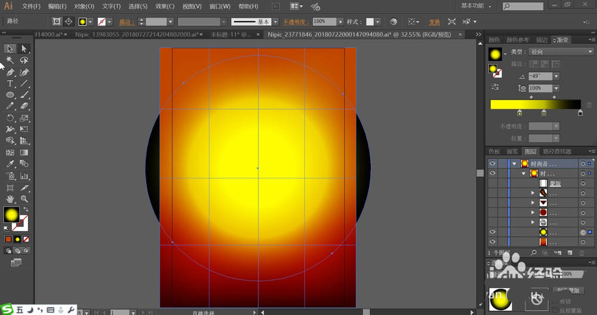Collapse the top 时尚音 layer
The height and width of the screenshot is (315, 597).
(x=514, y=163)
